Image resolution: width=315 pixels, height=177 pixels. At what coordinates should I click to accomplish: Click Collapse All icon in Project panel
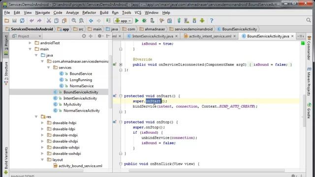click(x=91, y=36)
